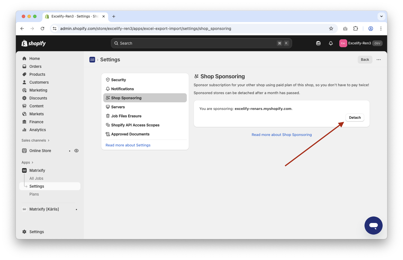
Task: Expand the Apps section in the sidebar
Action: [x=27, y=162]
